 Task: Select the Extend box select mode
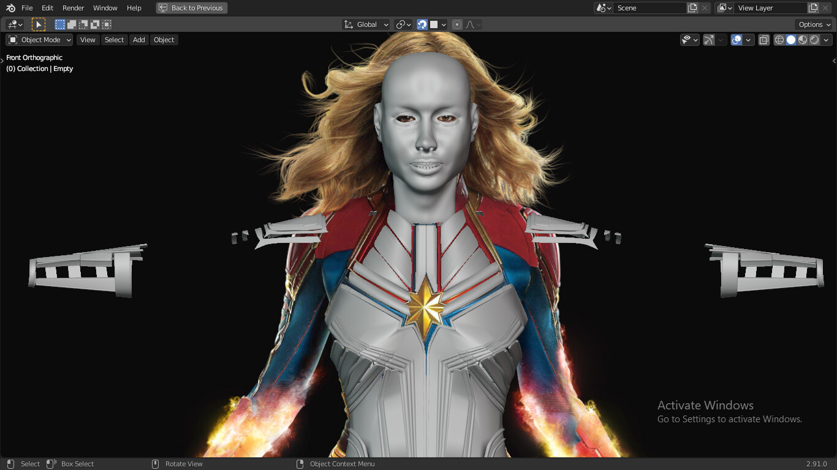click(x=72, y=24)
